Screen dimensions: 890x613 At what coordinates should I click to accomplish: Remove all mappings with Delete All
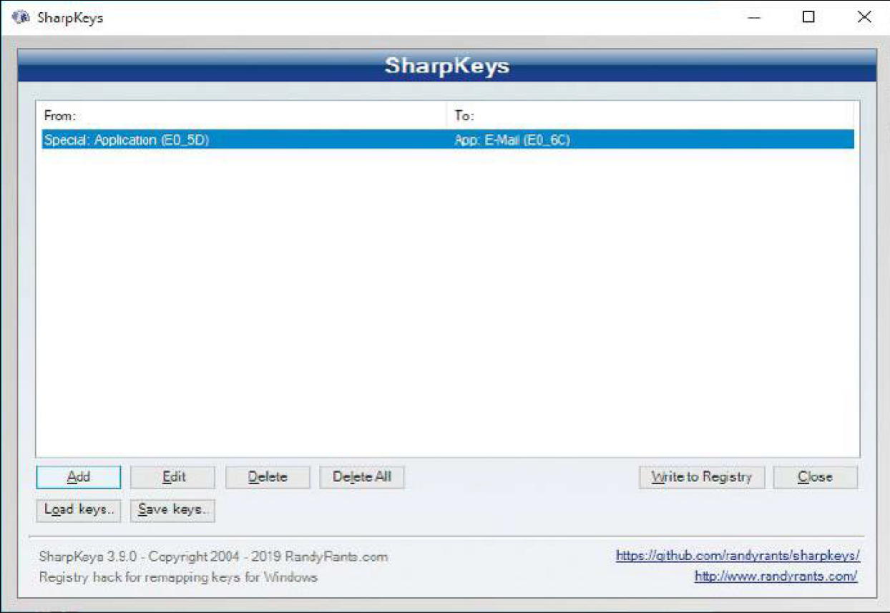coord(362,477)
